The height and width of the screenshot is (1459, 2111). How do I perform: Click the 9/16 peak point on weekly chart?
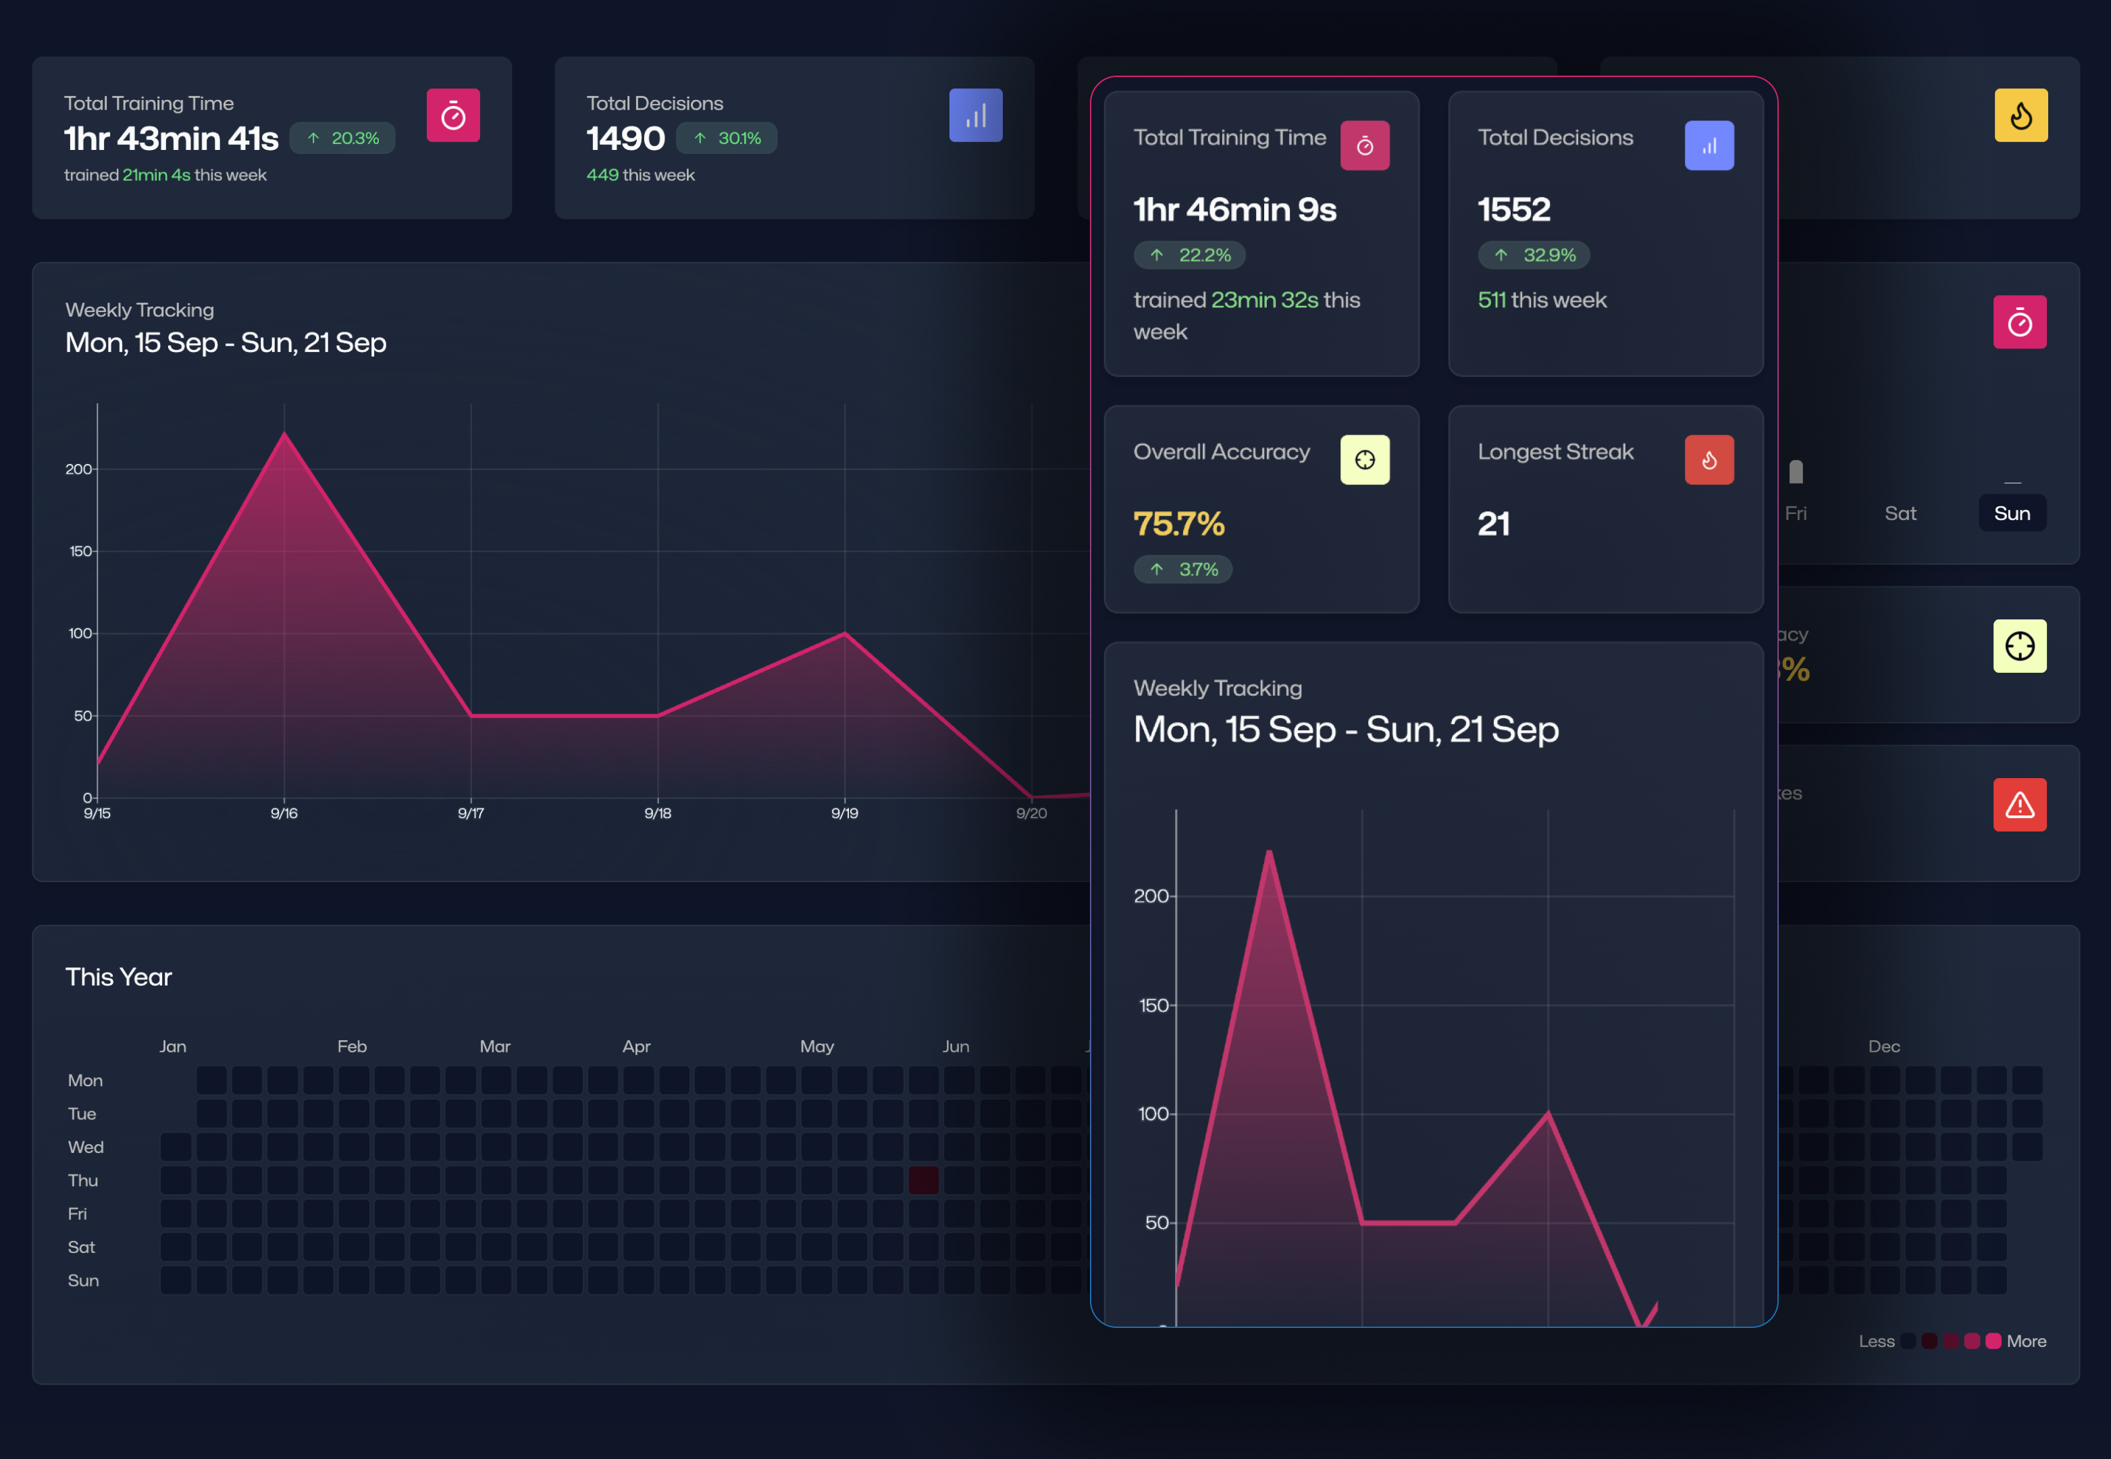284,434
